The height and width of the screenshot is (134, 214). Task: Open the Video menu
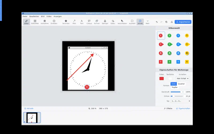click(49, 16)
